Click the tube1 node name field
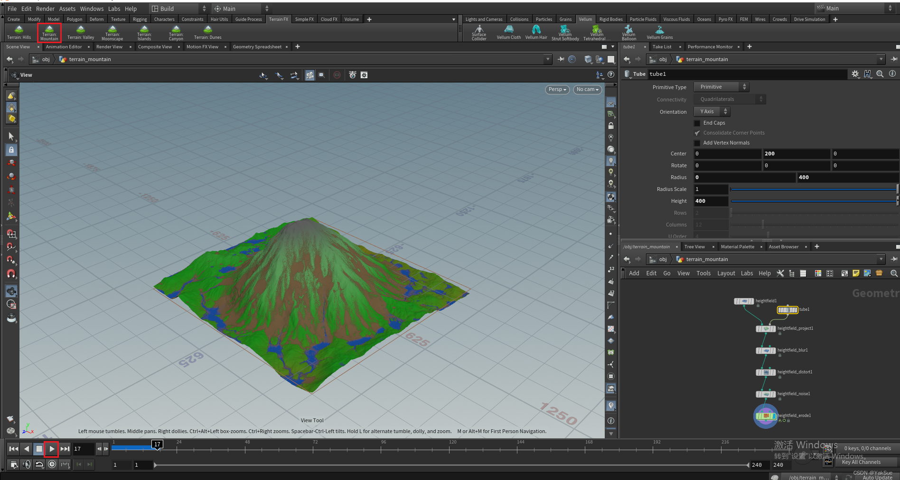Viewport: 900px width, 480px height. 747,74
